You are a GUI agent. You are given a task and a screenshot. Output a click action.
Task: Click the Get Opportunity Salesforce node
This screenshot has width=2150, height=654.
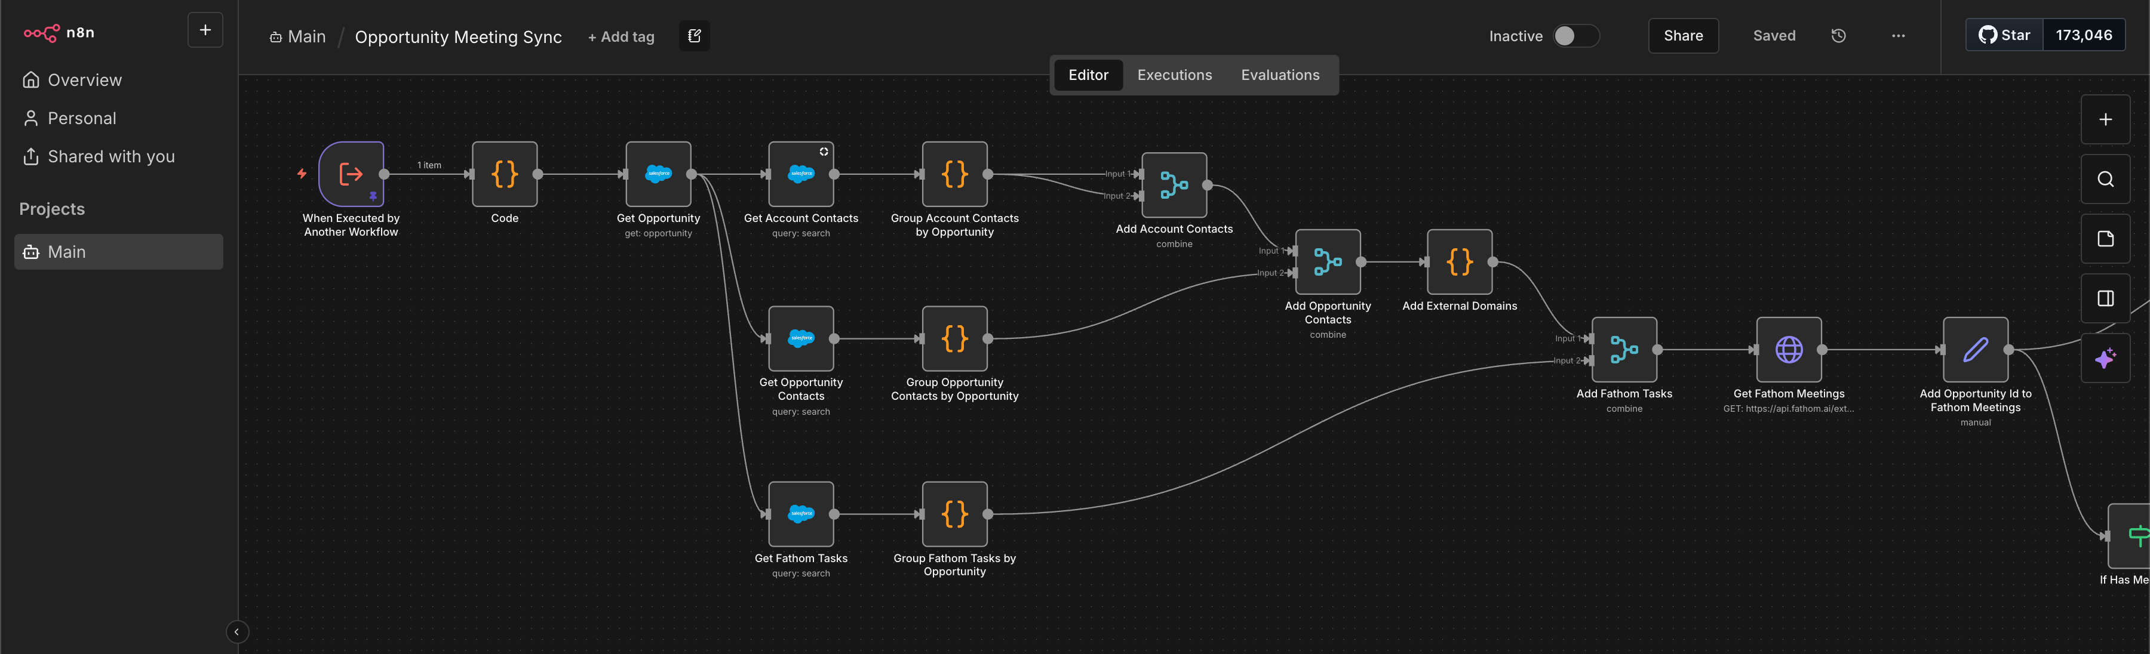point(658,174)
